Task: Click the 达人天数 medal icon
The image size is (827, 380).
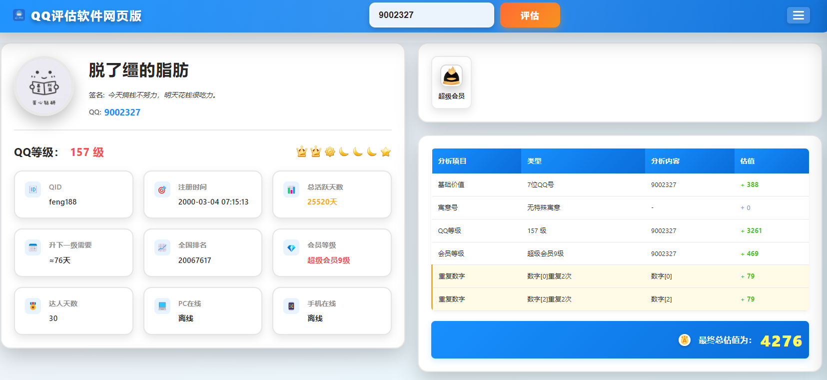Action: (33, 306)
